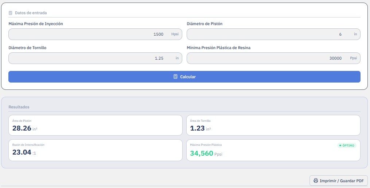Viewport: 370px width, 188px height.
Task: Click the Razón de Intensificación card title
Action: tap(28, 145)
